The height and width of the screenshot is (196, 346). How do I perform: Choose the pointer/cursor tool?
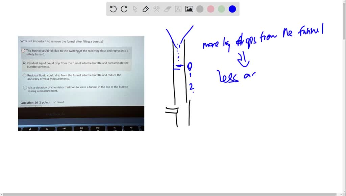(135, 9)
